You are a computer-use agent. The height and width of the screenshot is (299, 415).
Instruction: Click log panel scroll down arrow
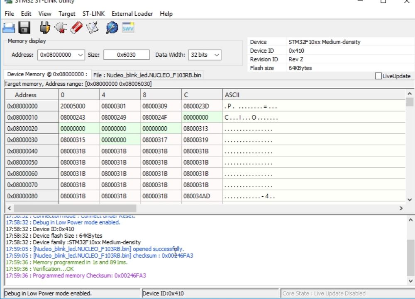[410, 281]
